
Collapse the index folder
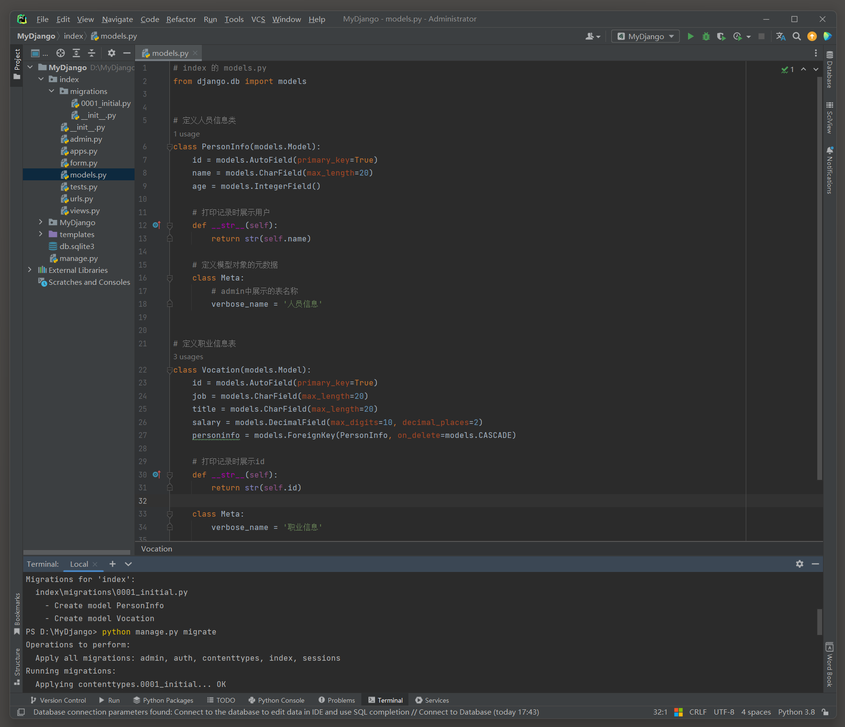pyautogui.click(x=41, y=79)
